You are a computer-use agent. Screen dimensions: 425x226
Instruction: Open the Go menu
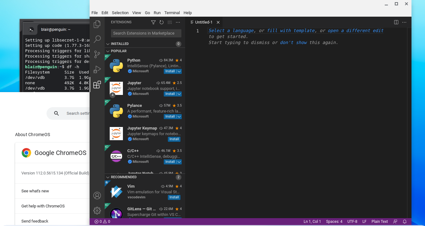(147, 13)
